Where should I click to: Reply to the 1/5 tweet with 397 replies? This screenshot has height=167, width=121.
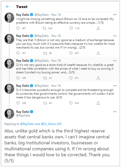coord(18,28)
